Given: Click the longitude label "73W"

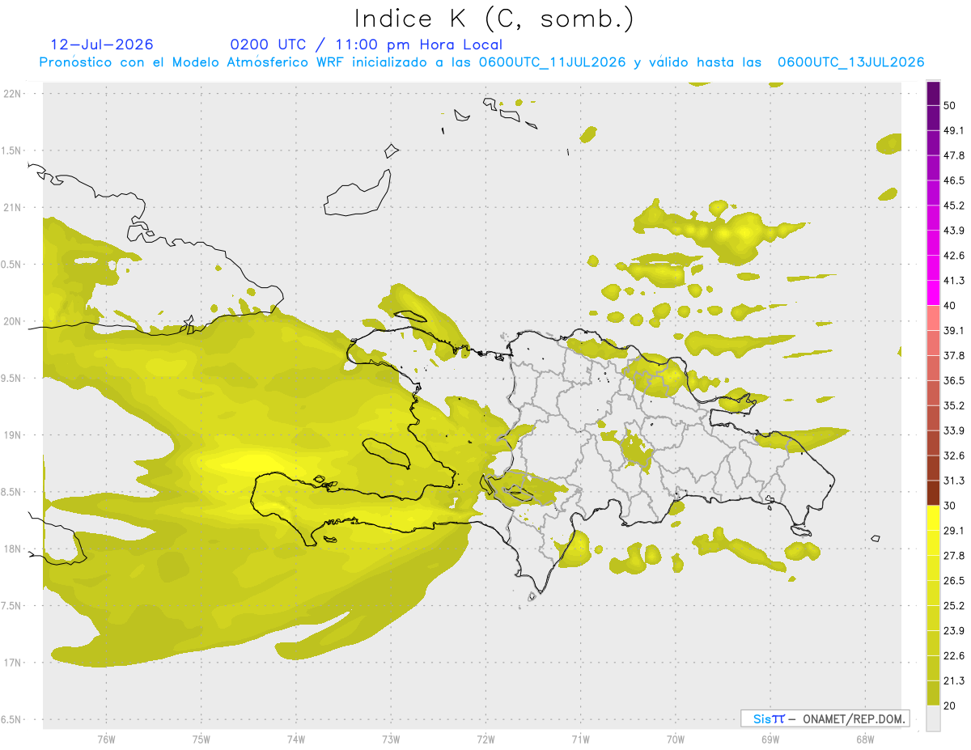Looking at the screenshot, I should click(391, 739).
